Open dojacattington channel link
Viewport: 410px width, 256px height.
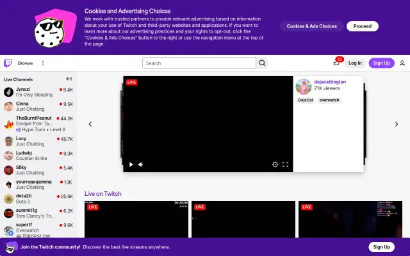[330, 82]
